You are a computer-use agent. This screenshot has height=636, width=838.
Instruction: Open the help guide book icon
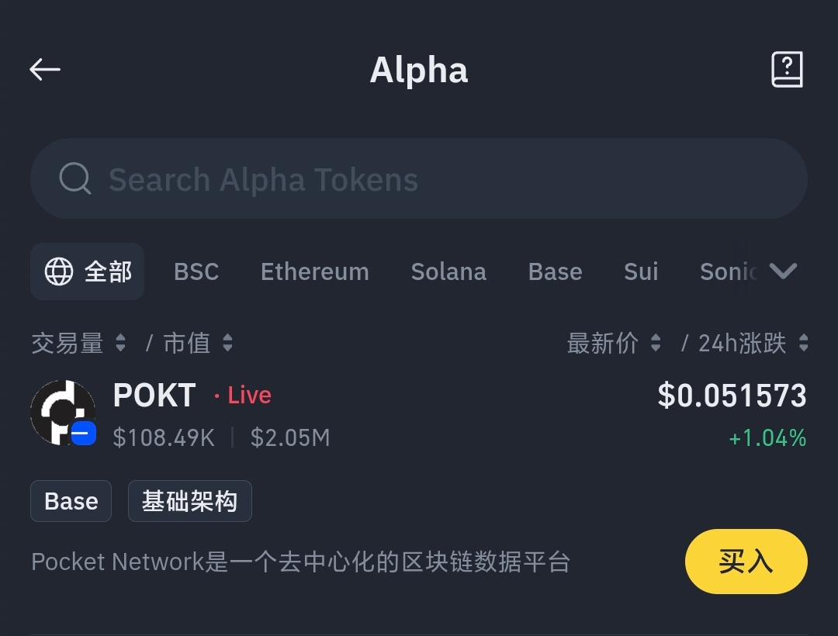pyautogui.click(x=787, y=70)
